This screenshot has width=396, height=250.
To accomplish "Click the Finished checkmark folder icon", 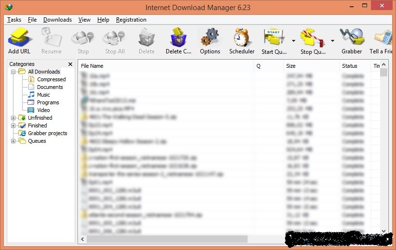I will 22,125.
